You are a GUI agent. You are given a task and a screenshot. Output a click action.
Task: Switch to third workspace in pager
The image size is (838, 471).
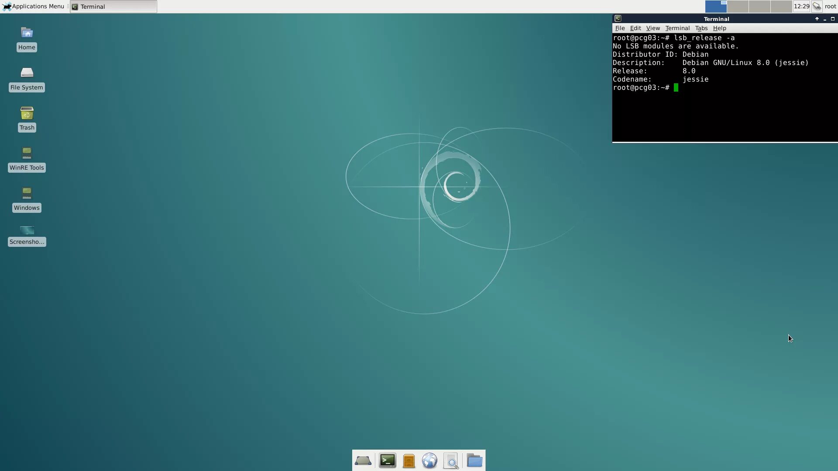[759, 7]
